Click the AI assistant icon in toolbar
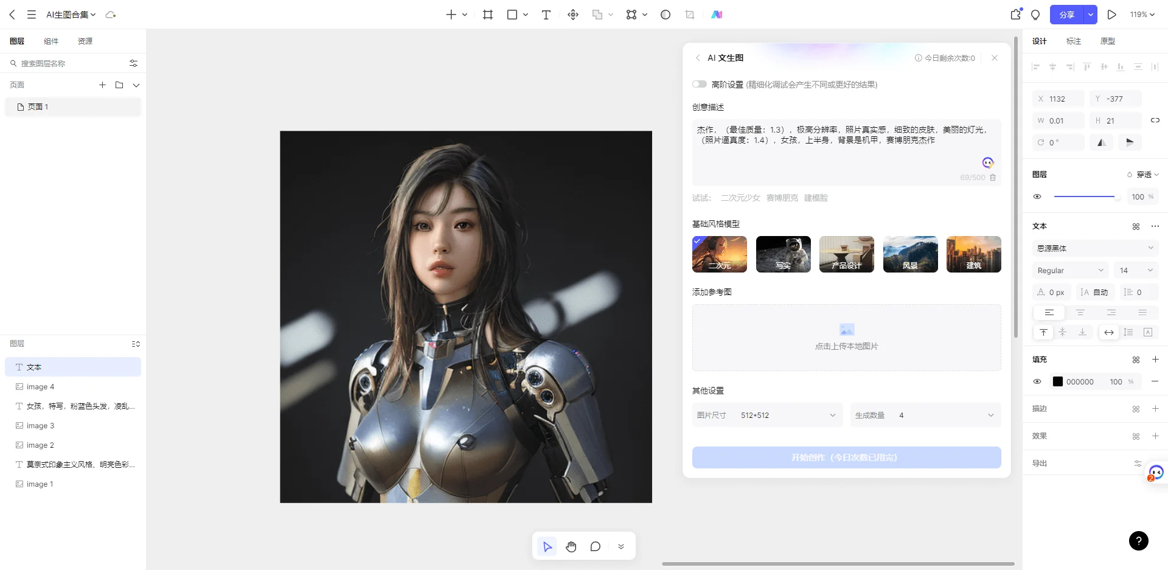 [x=717, y=15]
